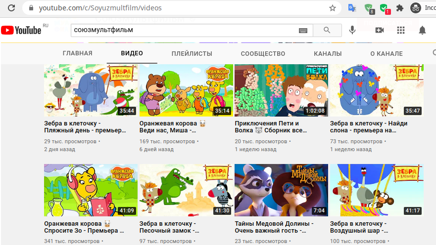Start voice search with the microphone icon
Screen dimensions: 436x245
click(352, 30)
